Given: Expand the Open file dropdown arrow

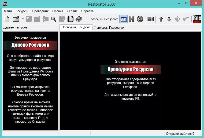Looking at the screenshot, I should (x=23, y=19).
